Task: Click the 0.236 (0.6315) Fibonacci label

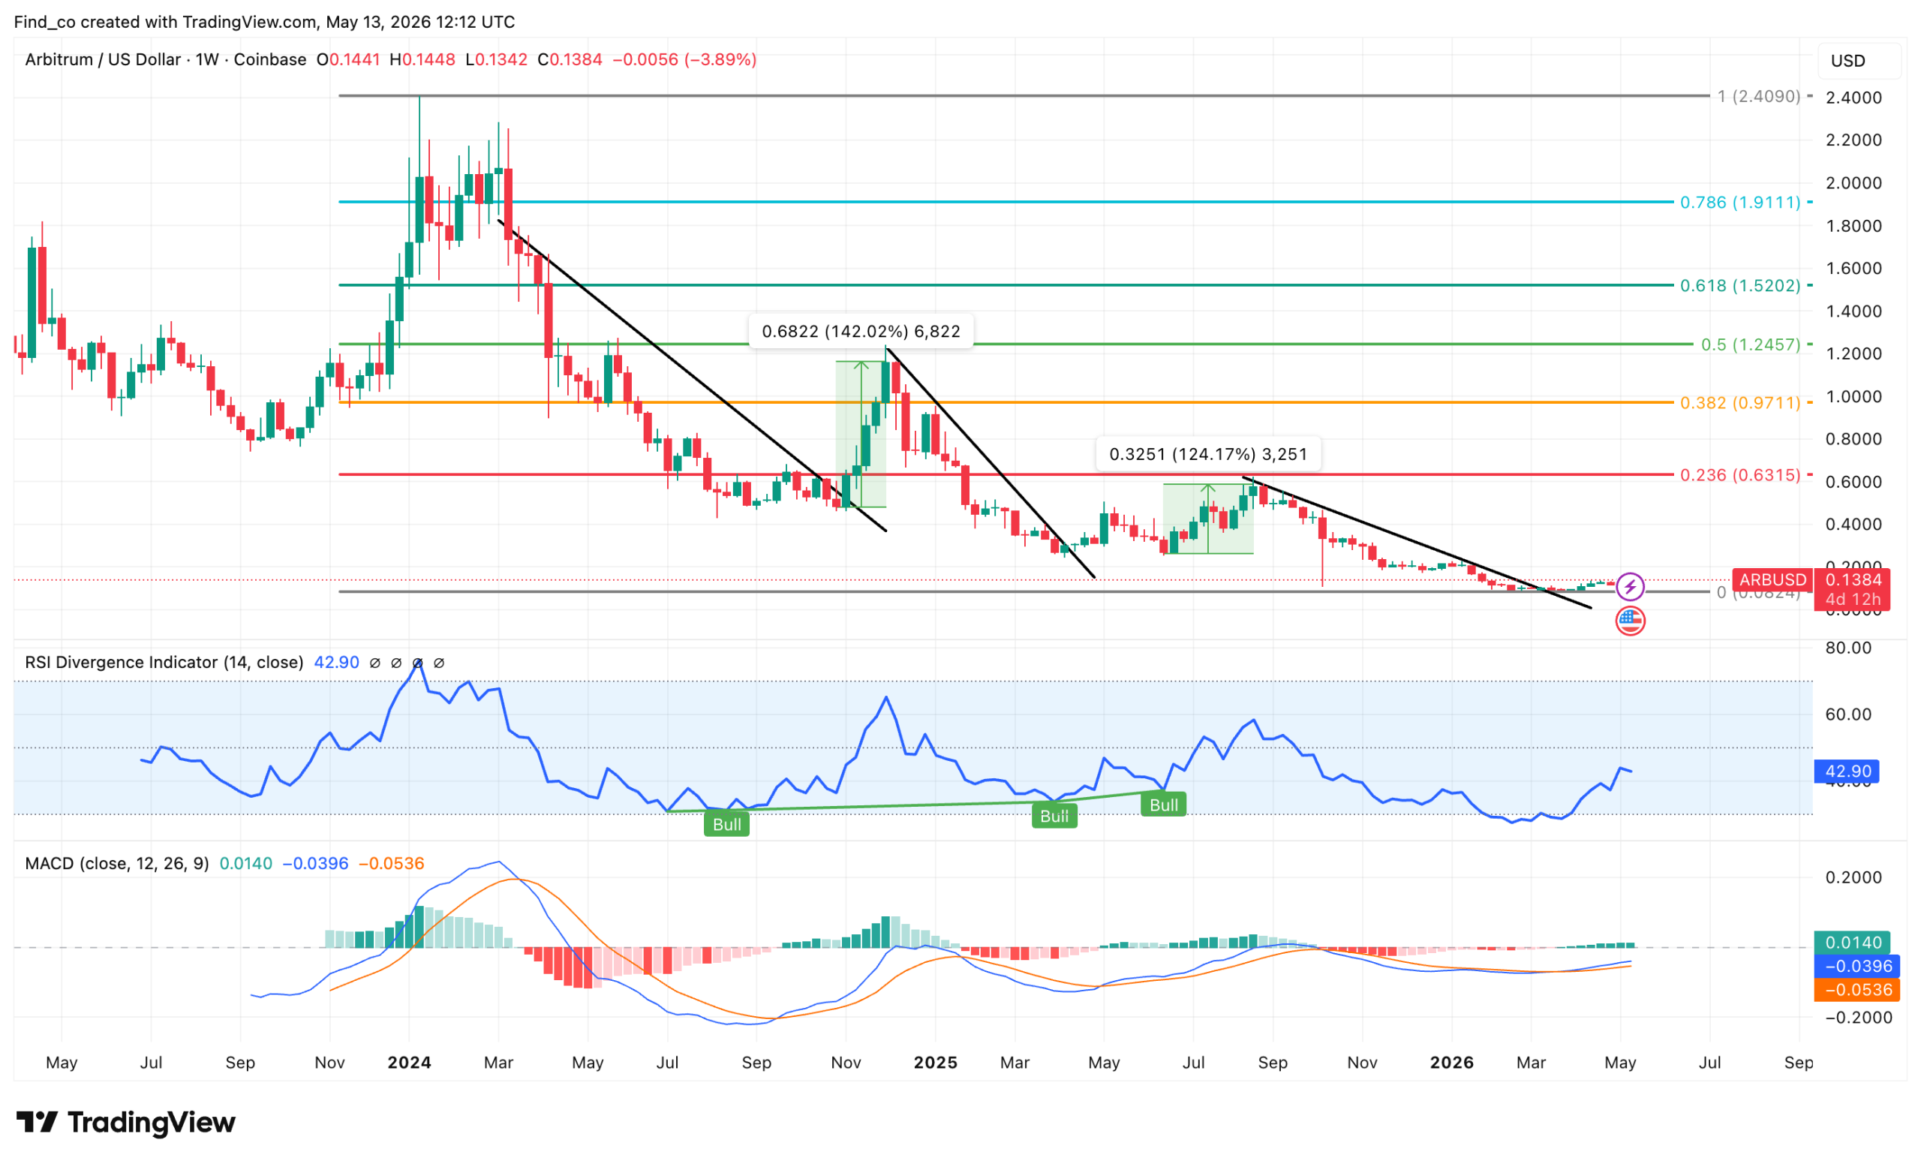Action: [1740, 475]
